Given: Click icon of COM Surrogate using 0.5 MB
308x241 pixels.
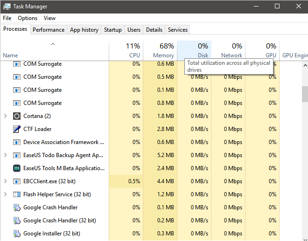Looking at the screenshot, I should pos(17,77).
